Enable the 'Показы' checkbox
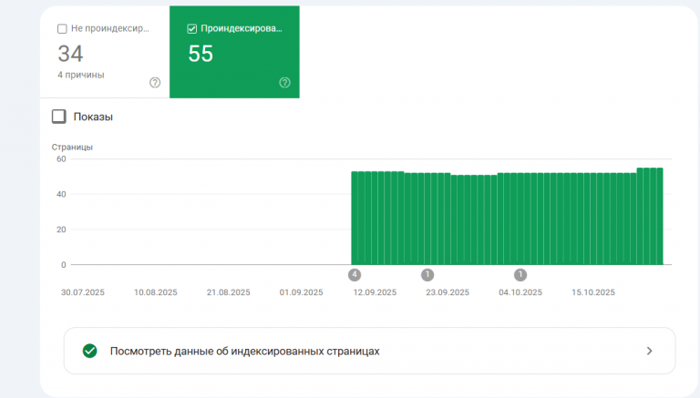The image size is (700, 398). tap(59, 117)
